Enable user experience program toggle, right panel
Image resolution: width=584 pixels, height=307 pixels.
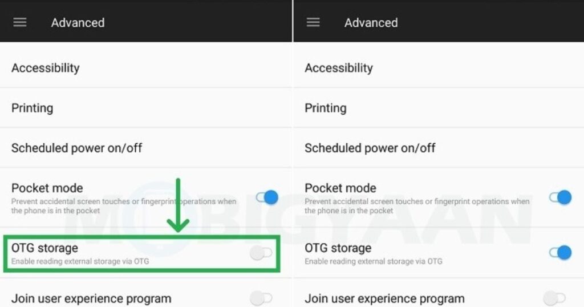click(555, 298)
